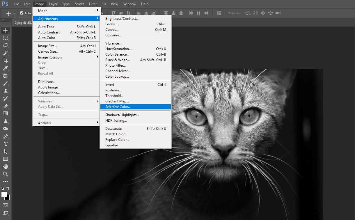Select the Rectangular Marquee tool
The width and height of the screenshot is (355, 220).
6,38
